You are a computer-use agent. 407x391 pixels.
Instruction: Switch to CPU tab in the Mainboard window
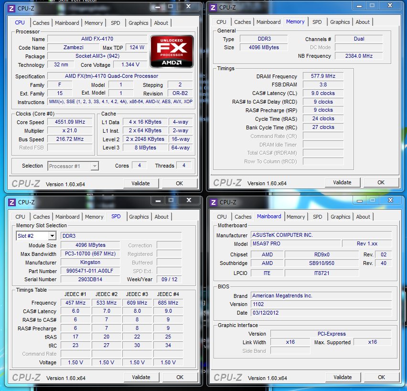[x=222, y=217]
